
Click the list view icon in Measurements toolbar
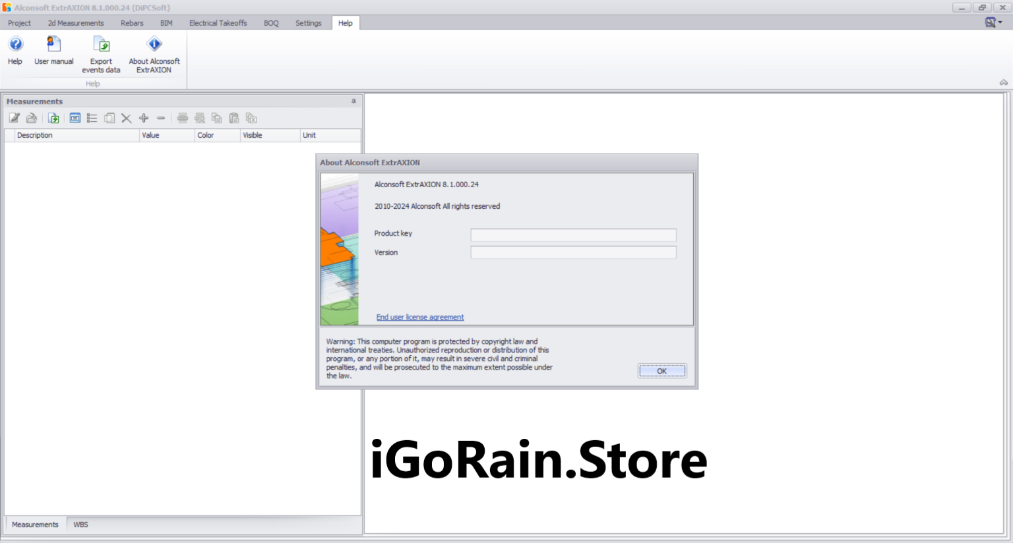(92, 119)
